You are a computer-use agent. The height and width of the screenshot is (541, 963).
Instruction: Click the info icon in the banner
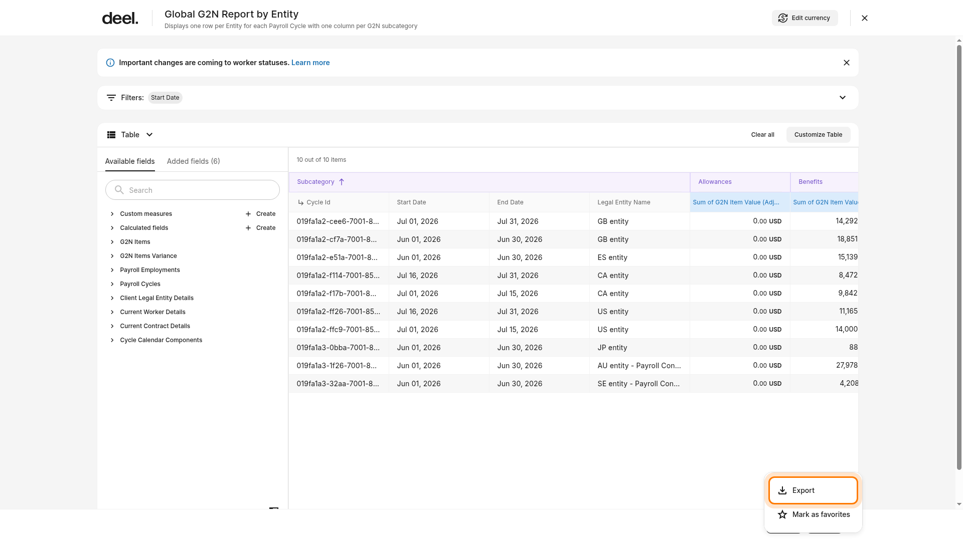[x=110, y=63]
